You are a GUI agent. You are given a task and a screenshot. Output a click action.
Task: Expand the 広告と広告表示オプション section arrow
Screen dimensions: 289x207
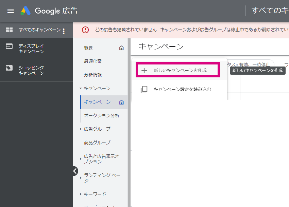pos(81,159)
